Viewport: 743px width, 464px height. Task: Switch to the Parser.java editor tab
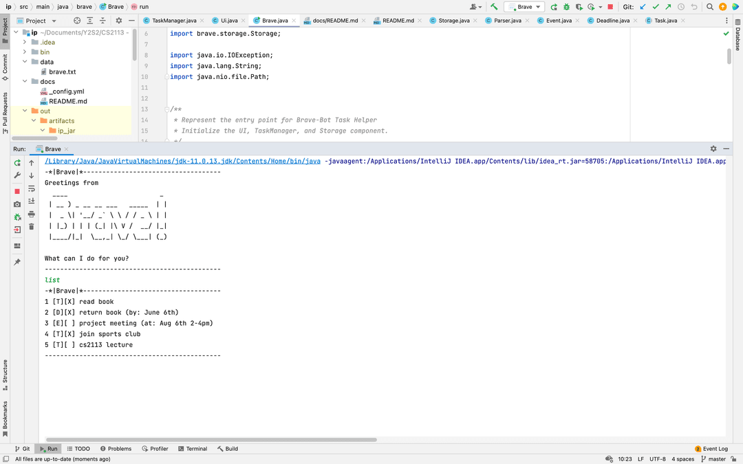click(507, 21)
